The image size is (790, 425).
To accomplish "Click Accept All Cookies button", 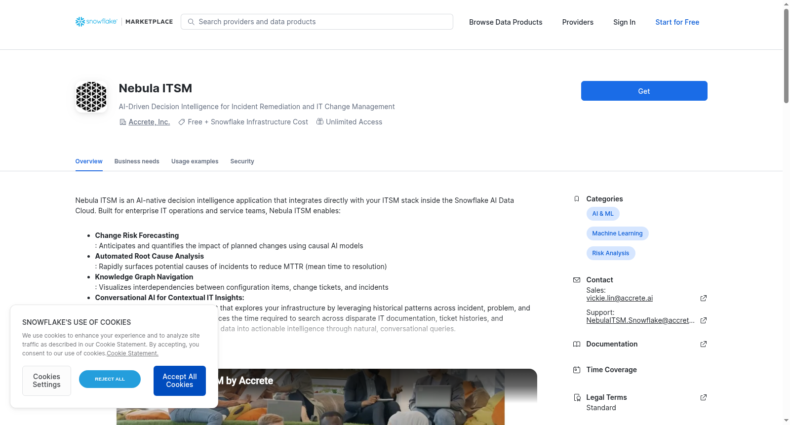I will 180,381.
